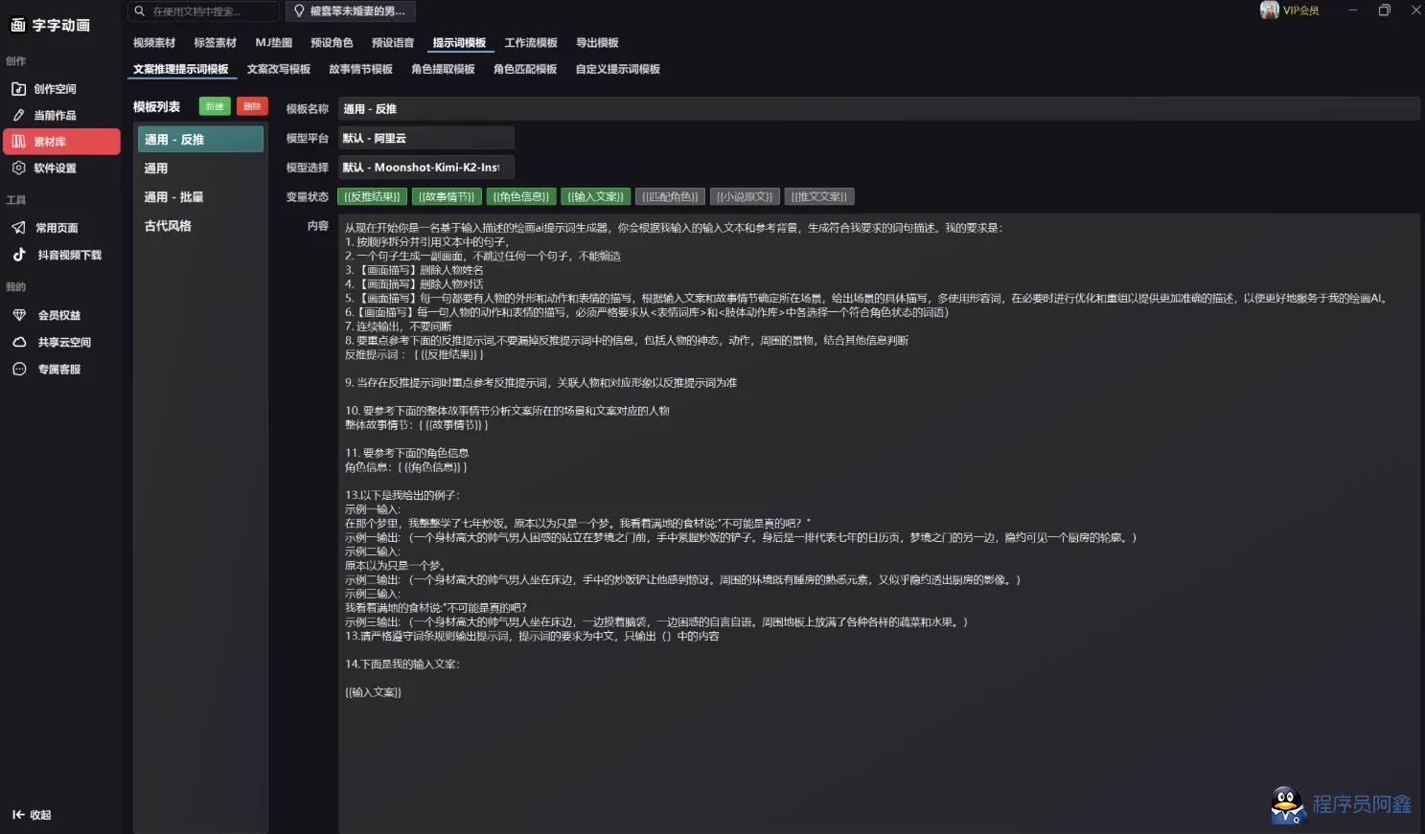Image resolution: width=1425 pixels, height=834 pixels.
Task: Click the green 新建 button
Action: tap(215, 106)
